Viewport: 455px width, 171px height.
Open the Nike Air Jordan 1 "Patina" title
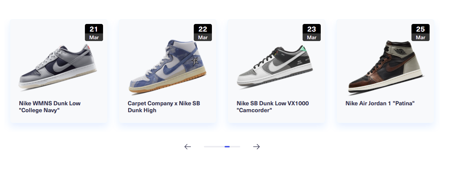pos(380,103)
